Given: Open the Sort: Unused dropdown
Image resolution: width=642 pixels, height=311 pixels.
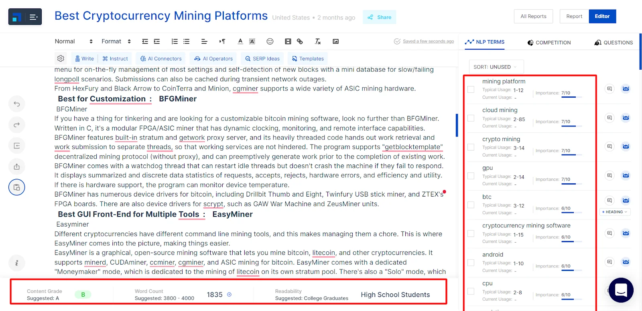Looking at the screenshot, I should [496, 67].
